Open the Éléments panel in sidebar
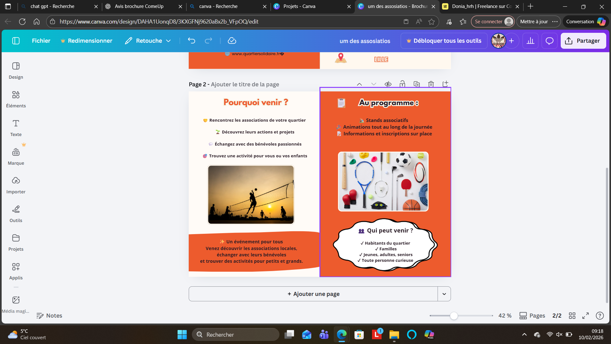 click(x=16, y=99)
